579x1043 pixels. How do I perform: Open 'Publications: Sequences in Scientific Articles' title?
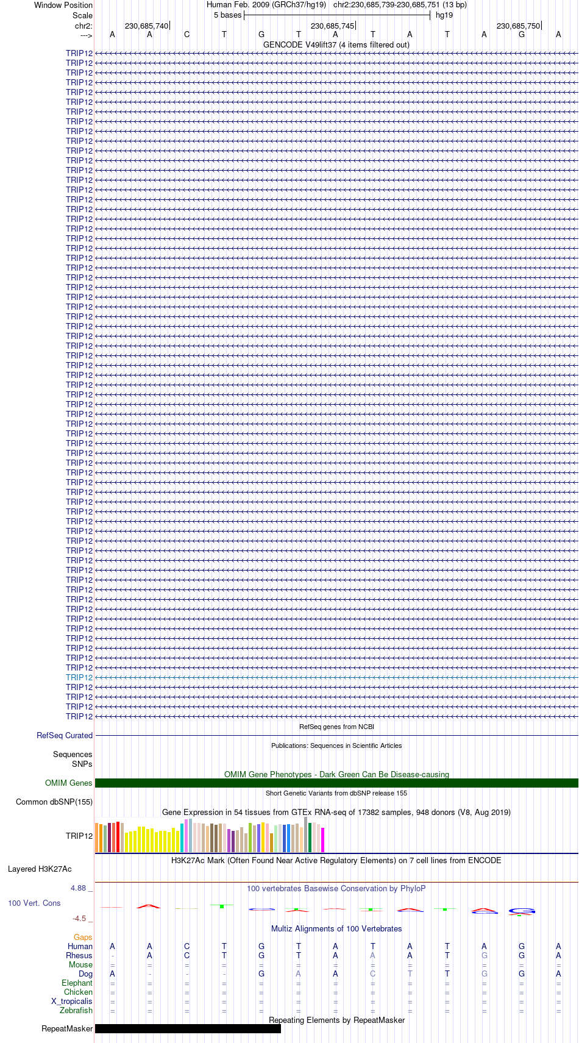[x=336, y=746]
